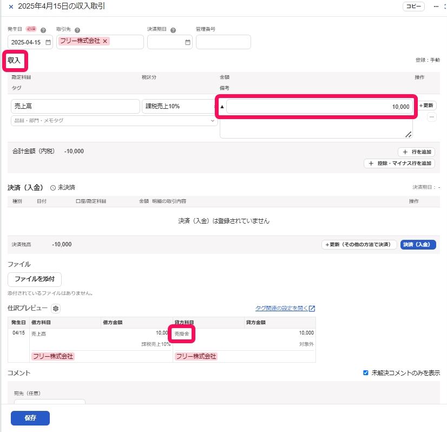Click the 決済残高 value -10,000
447x432 pixels.
point(62,244)
